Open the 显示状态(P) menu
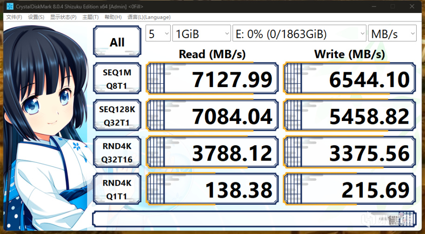 point(63,17)
